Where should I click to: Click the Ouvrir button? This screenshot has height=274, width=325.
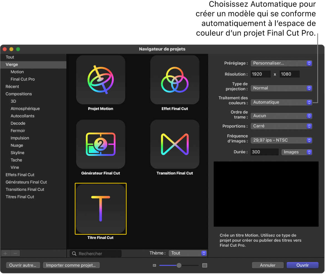302,265
